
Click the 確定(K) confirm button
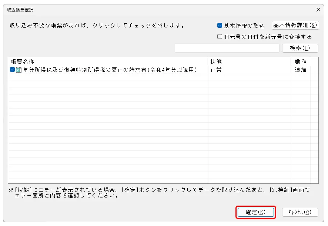tap(256, 212)
